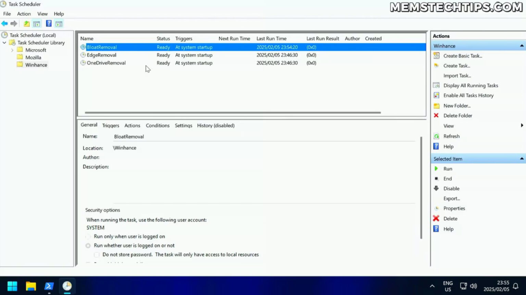The image size is (526, 295).
Task: Expand the Microsoft folder node
Action: click(12, 50)
